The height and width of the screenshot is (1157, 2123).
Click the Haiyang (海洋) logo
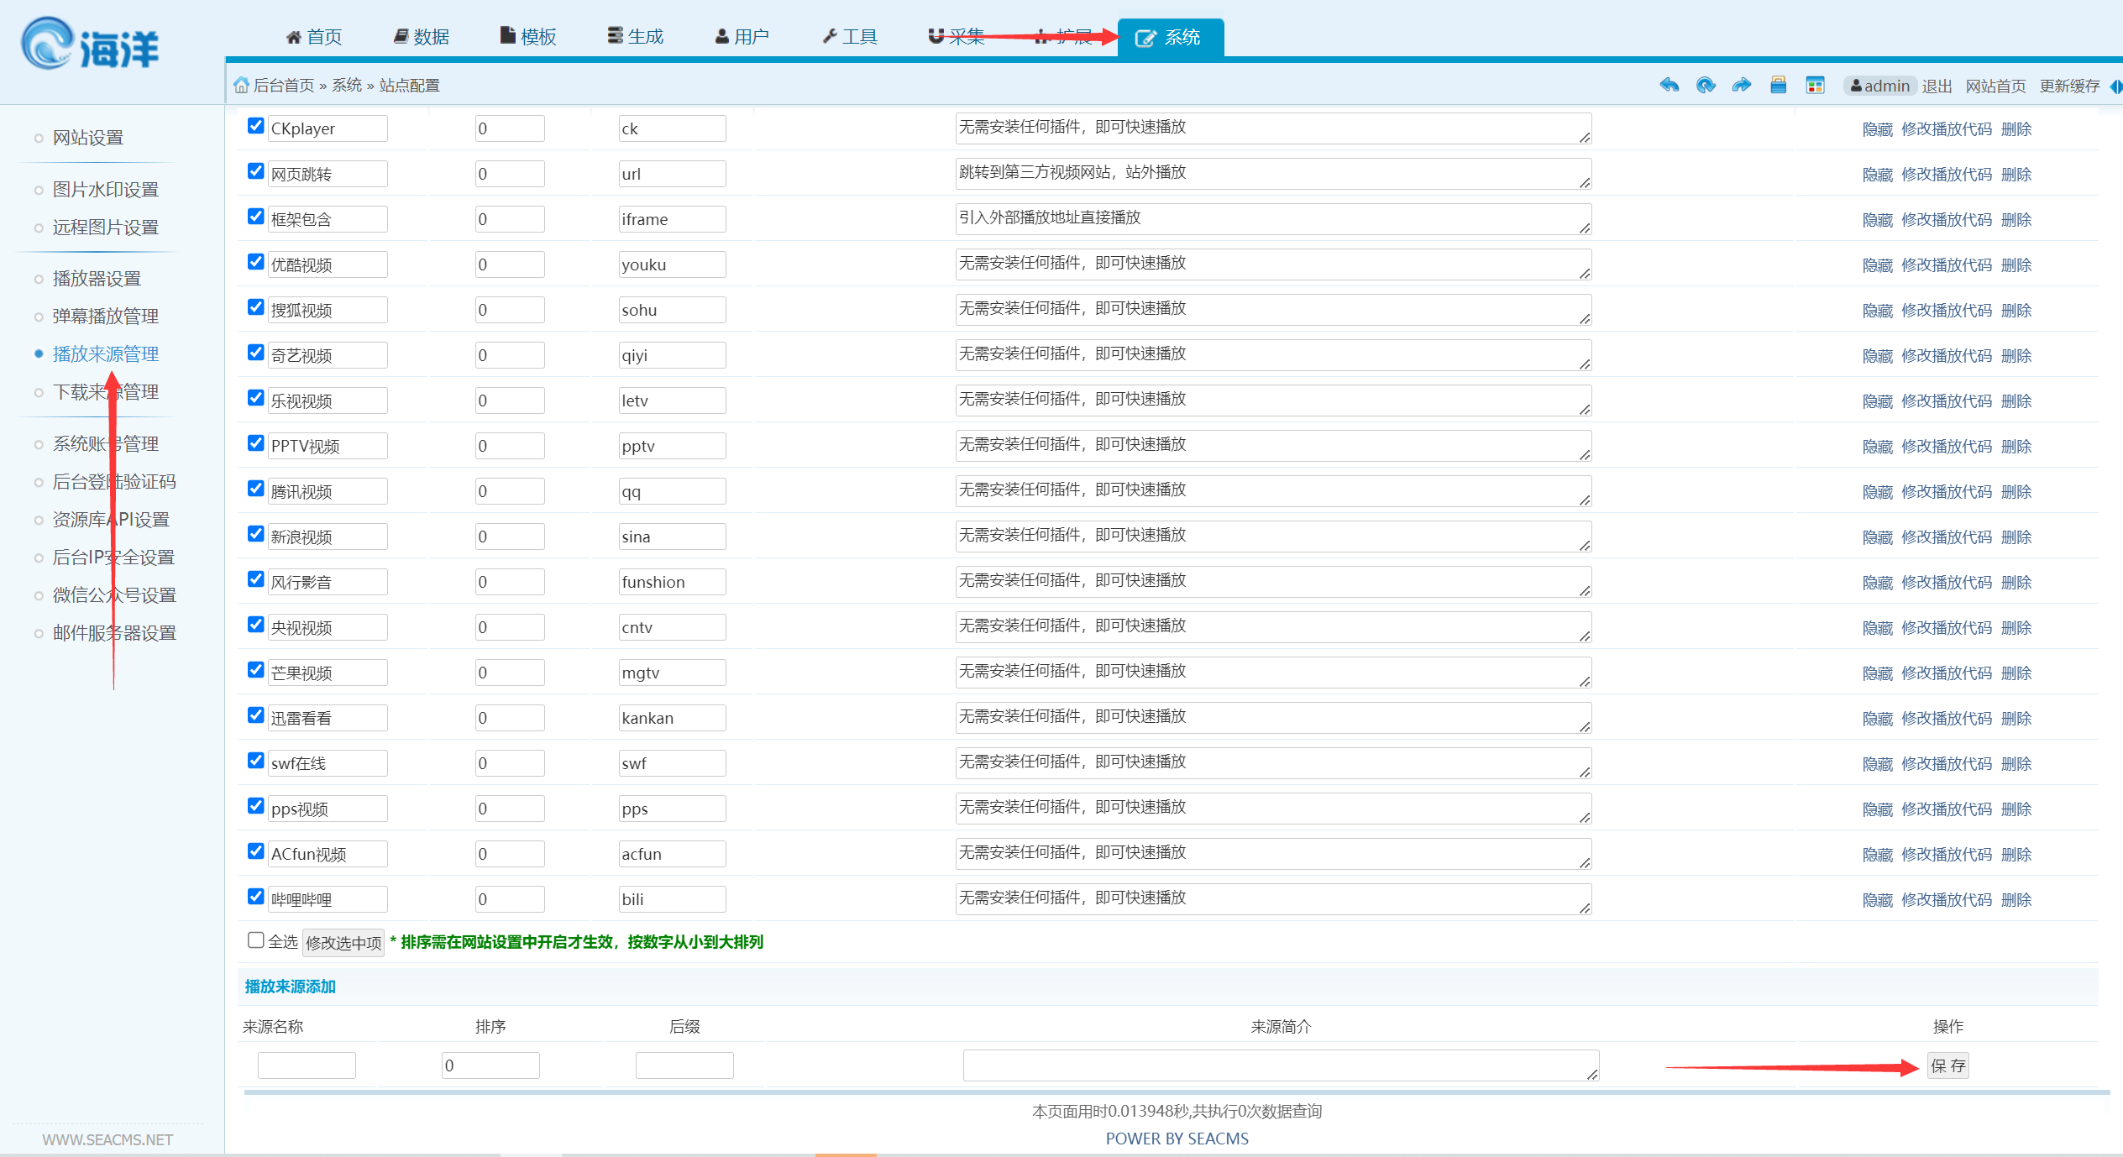tap(90, 44)
